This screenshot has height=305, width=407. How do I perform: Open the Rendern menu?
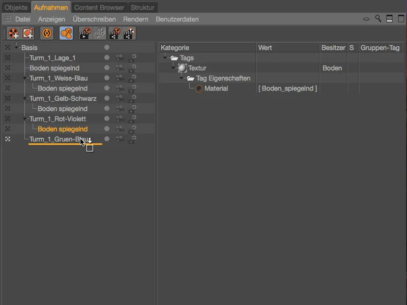(136, 19)
